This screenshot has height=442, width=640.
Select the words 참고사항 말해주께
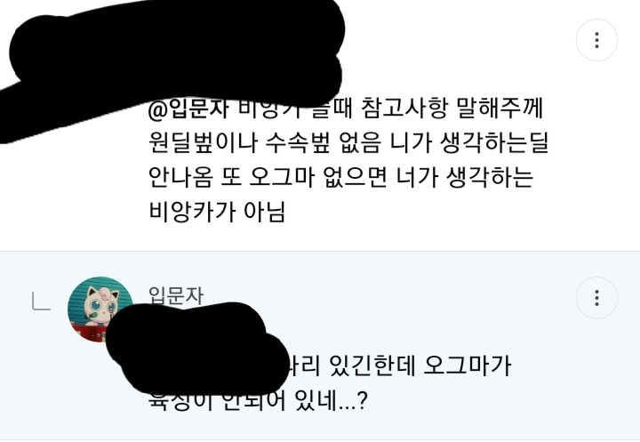click(x=452, y=108)
